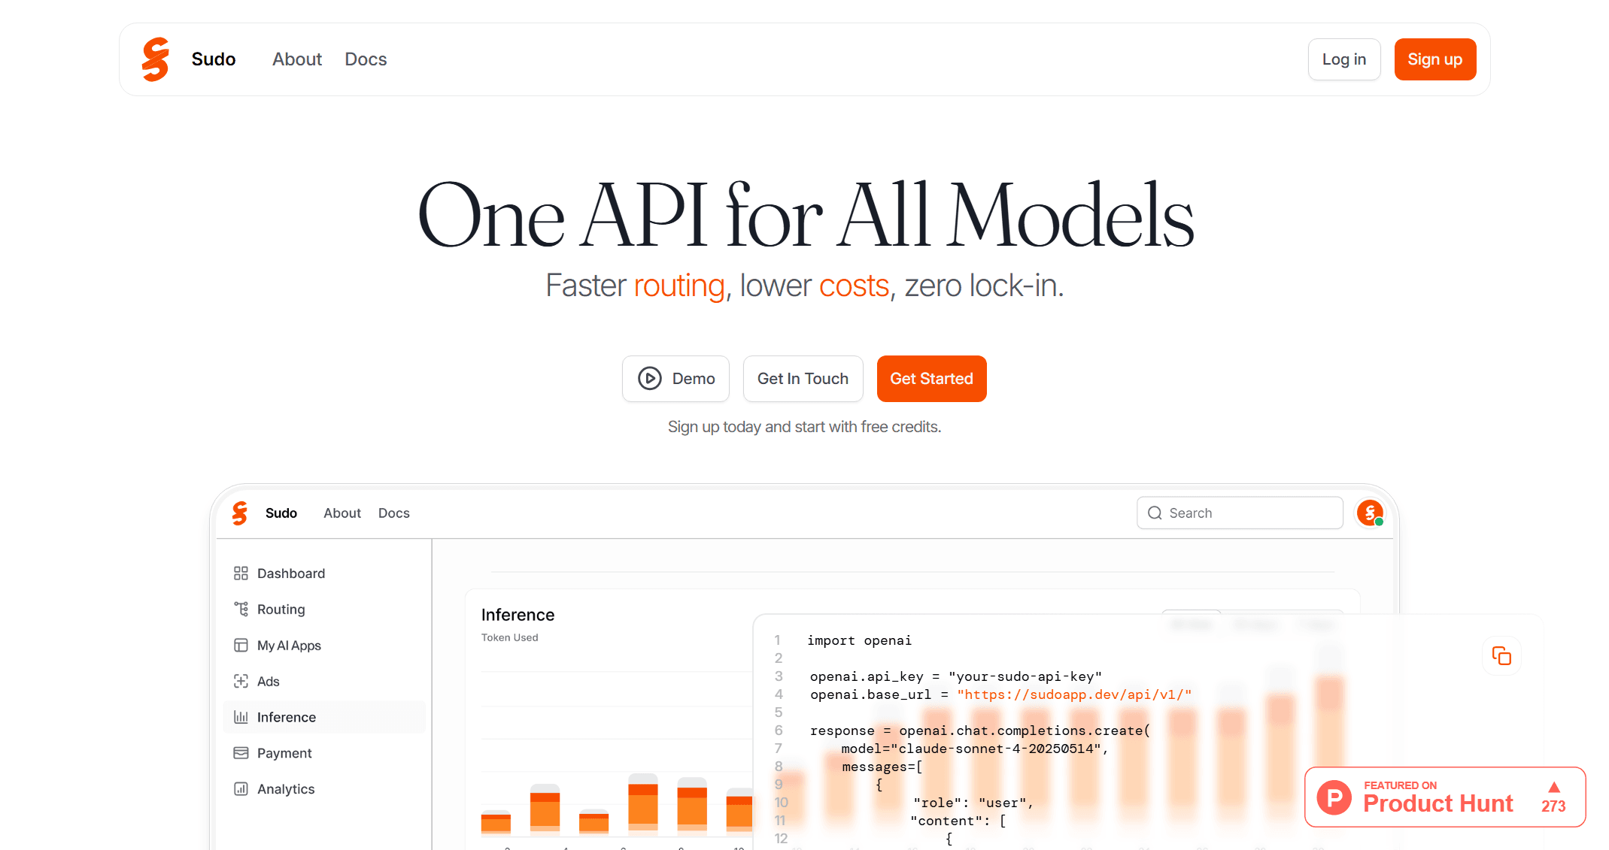Click the Payment card icon
Image resolution: width=1609 pixels, height=850 pixels.
click(241, 753)
